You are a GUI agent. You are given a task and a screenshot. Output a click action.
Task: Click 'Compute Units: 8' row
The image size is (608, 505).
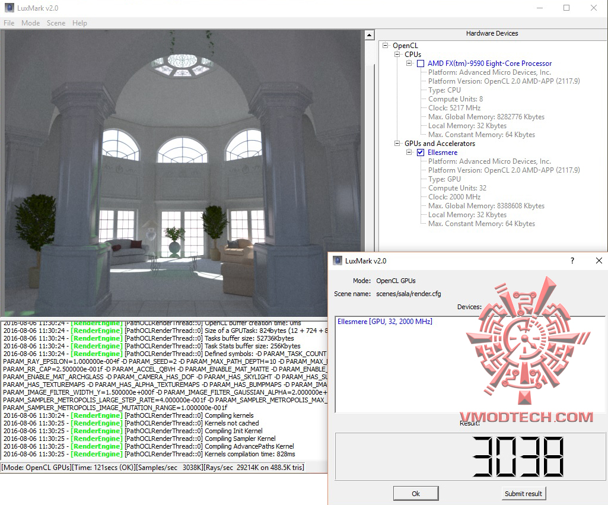(455, 99)
